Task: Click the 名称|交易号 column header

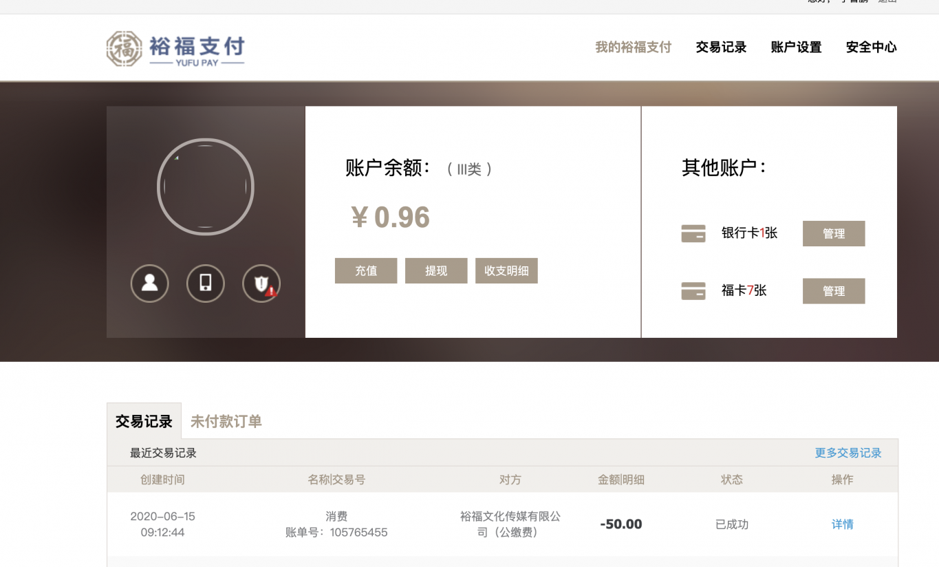Action: click(x=336, y=480)
